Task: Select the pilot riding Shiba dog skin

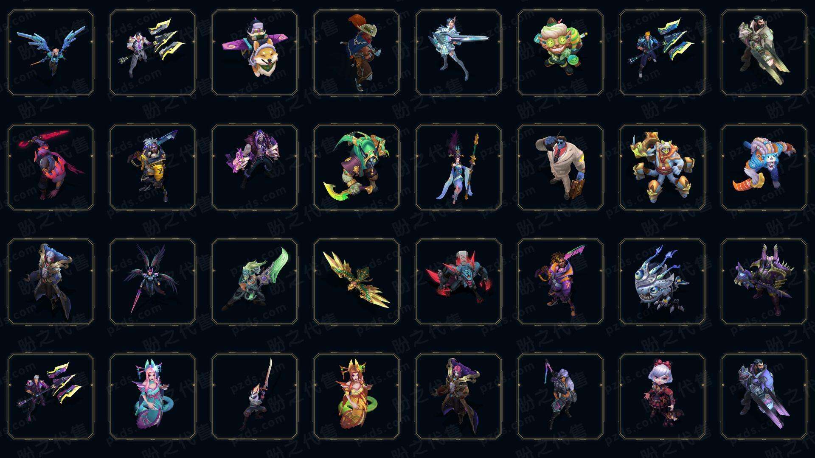Action: click(255, 53)
